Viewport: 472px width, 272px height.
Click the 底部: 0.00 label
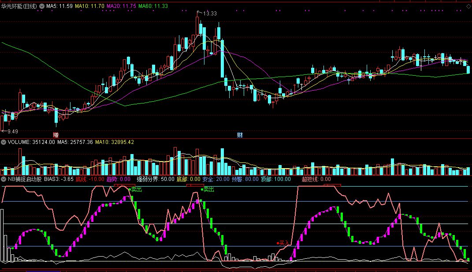pyautogui.click(x=188, y=179)
